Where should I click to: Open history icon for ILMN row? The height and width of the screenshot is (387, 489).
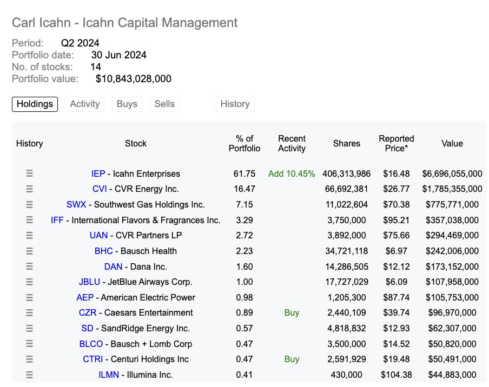click(29, 375)
